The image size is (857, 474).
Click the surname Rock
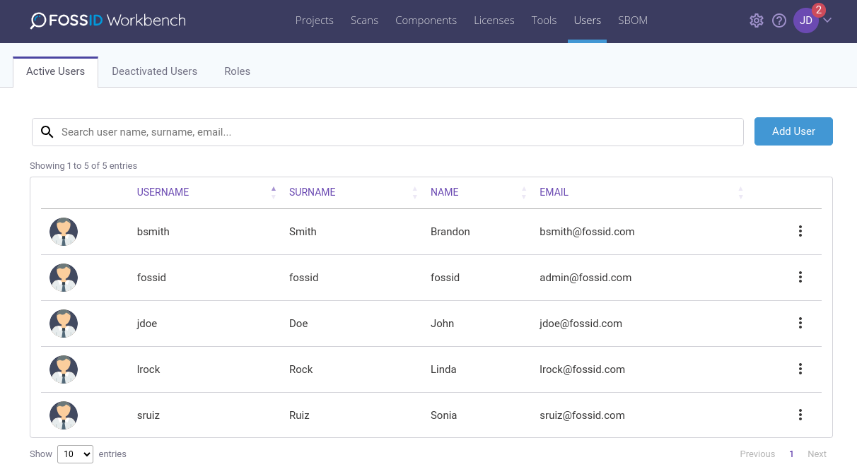301,369
